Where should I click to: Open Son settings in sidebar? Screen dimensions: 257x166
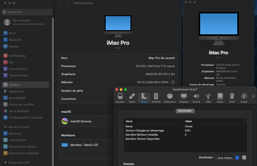pos(25,62)
